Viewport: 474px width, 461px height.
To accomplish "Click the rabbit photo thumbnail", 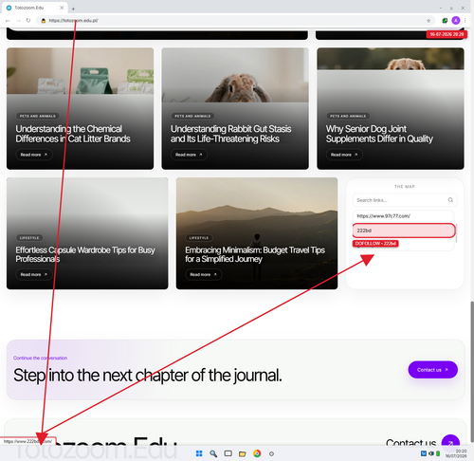I will point(235,75).
